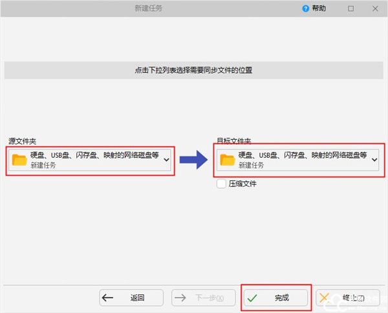Click the target folder yellow folder icon
The height and width of the screenshot is (313, 388).
(228, 160)
